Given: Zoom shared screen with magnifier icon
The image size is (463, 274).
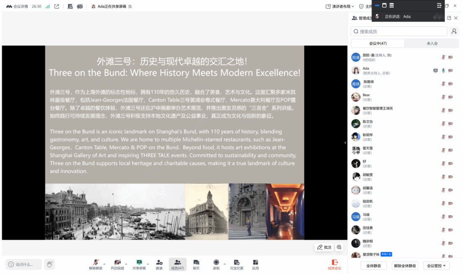Looking at the screenshot, I should tap(339, 247).
